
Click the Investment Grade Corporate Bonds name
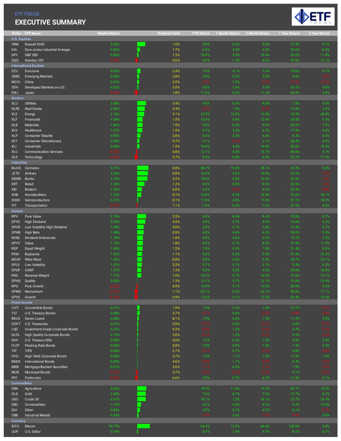pyautogui.click(x=51, y=329)
